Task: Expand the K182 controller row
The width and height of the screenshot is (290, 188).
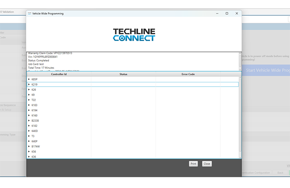Action: 29,126
